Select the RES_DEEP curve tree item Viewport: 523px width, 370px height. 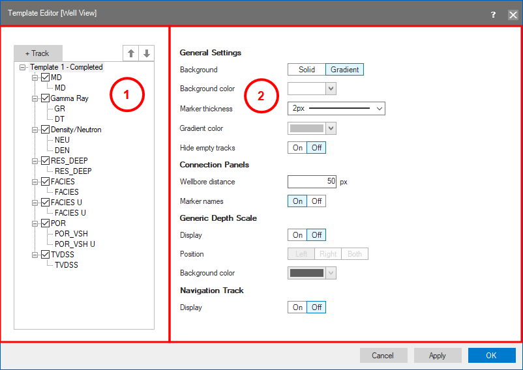coord(73,171)
